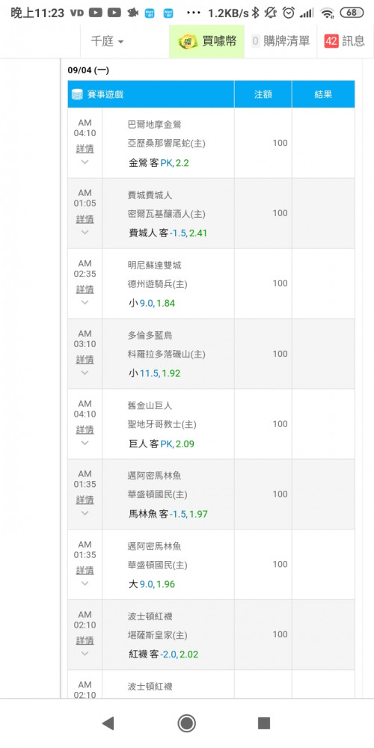
Task: Expand chevron under 巴爾地摩金鶯 game details
Action: 85,162
